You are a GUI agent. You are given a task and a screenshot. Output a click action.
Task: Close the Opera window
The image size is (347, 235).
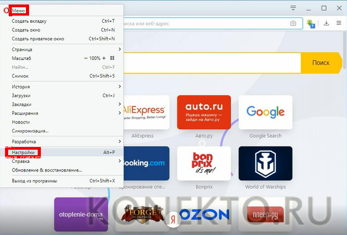point(339,8)
